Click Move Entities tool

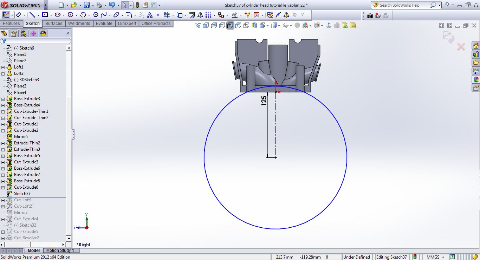[221, 15]
